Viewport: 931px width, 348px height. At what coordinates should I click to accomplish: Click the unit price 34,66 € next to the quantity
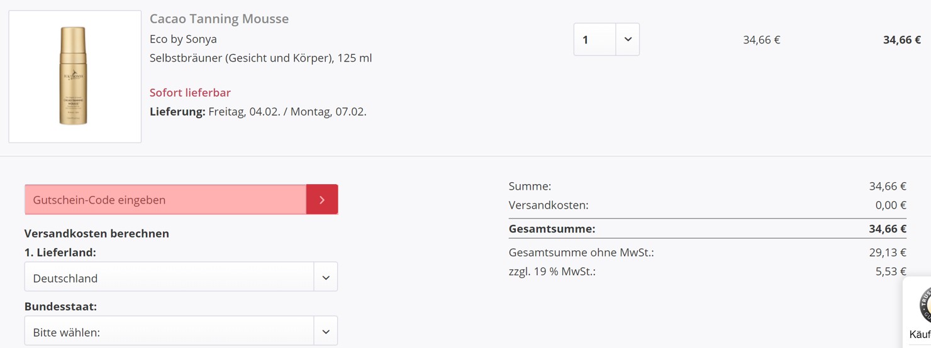point(761,40)
